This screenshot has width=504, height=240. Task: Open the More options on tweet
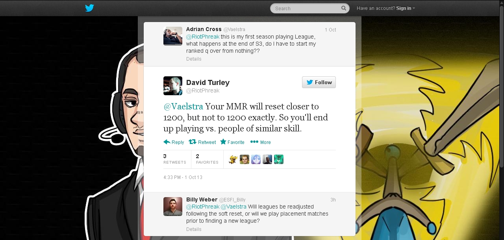coord(260,142)
